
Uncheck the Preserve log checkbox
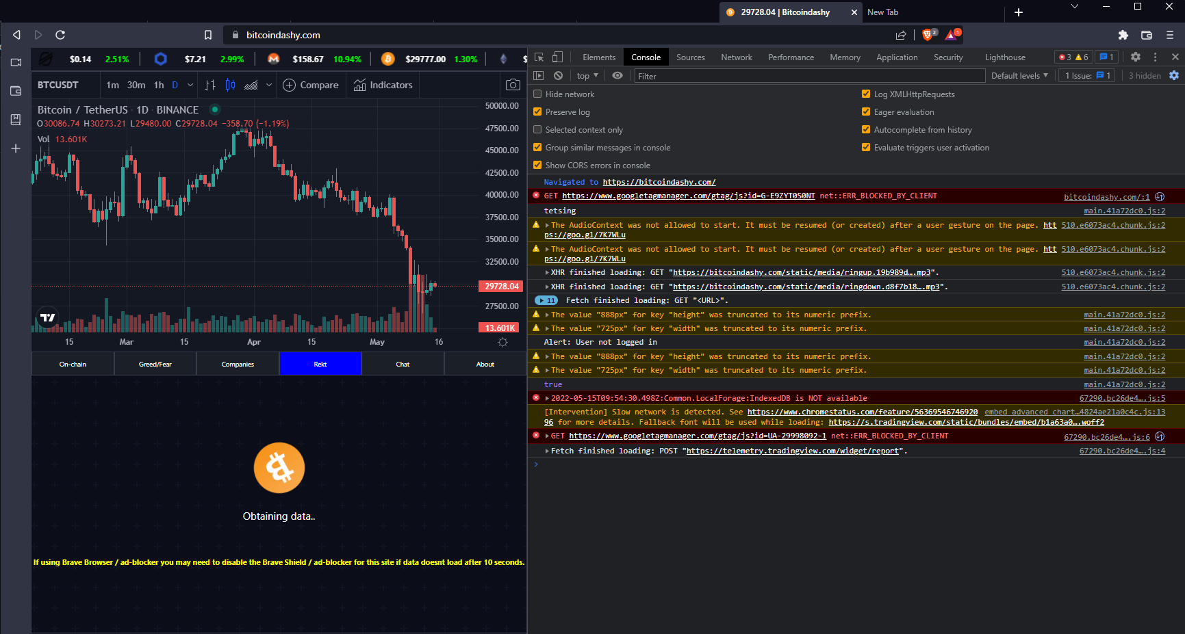click(537, 112)
